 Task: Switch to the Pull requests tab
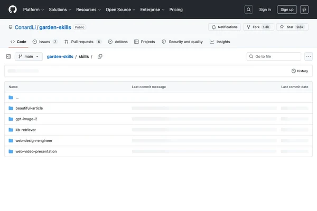82,42
